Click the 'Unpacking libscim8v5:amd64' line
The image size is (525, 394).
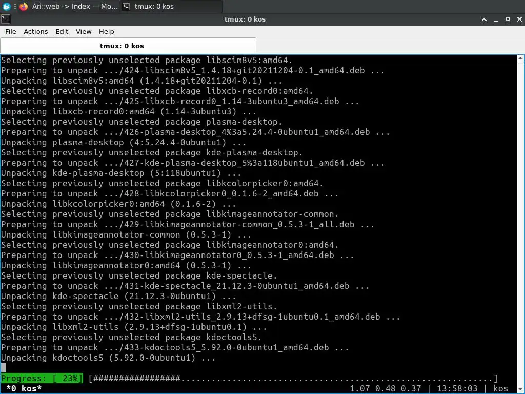[142, 81]
